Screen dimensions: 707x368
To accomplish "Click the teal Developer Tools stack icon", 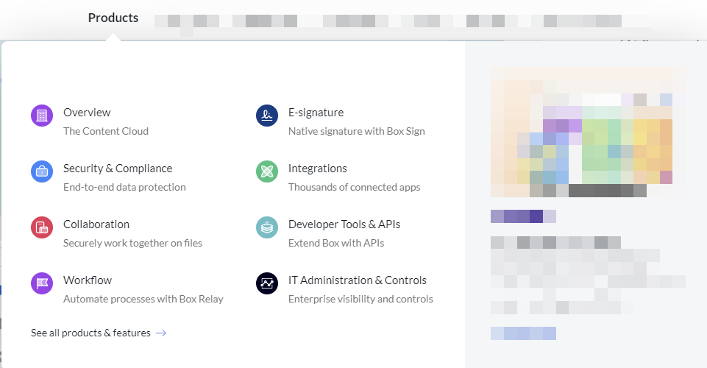I will point(267,227).
